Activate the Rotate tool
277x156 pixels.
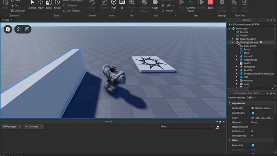57,4
